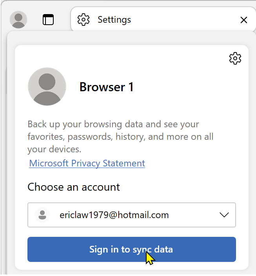256x276 pixels.
Task: Click small account avatar beside the email
Action: pyautogui.click(x=42, y=215)
